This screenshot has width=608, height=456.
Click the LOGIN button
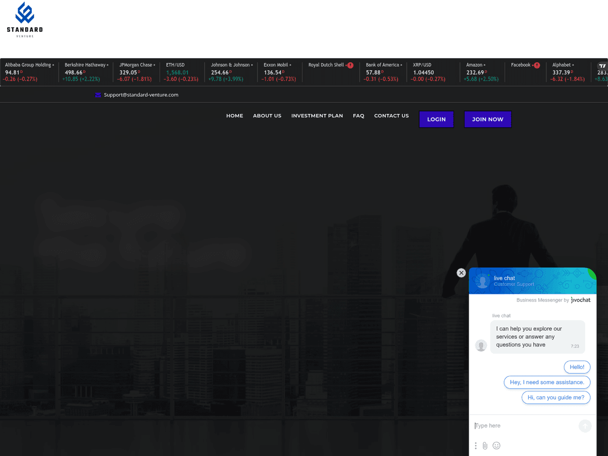[436, 120]
